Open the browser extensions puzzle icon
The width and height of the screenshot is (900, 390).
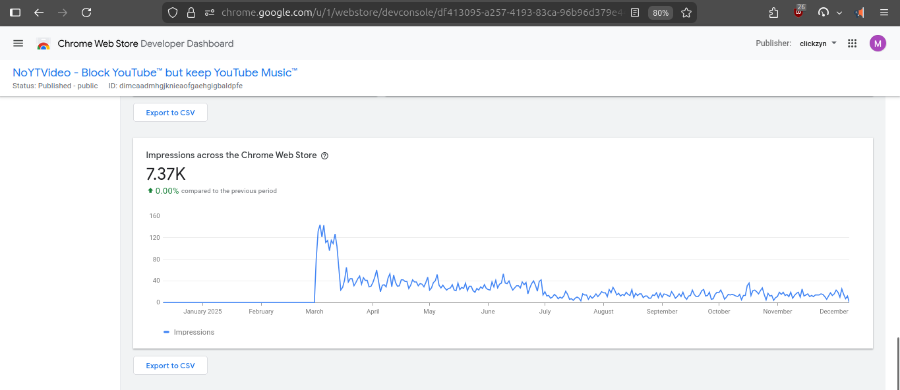pos(773,12)
